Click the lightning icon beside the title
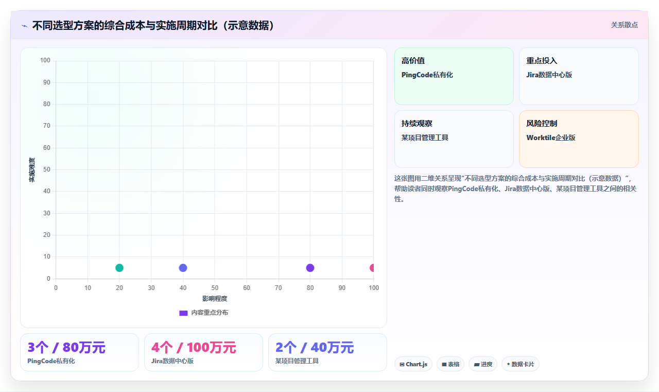 tap(25, 25)
